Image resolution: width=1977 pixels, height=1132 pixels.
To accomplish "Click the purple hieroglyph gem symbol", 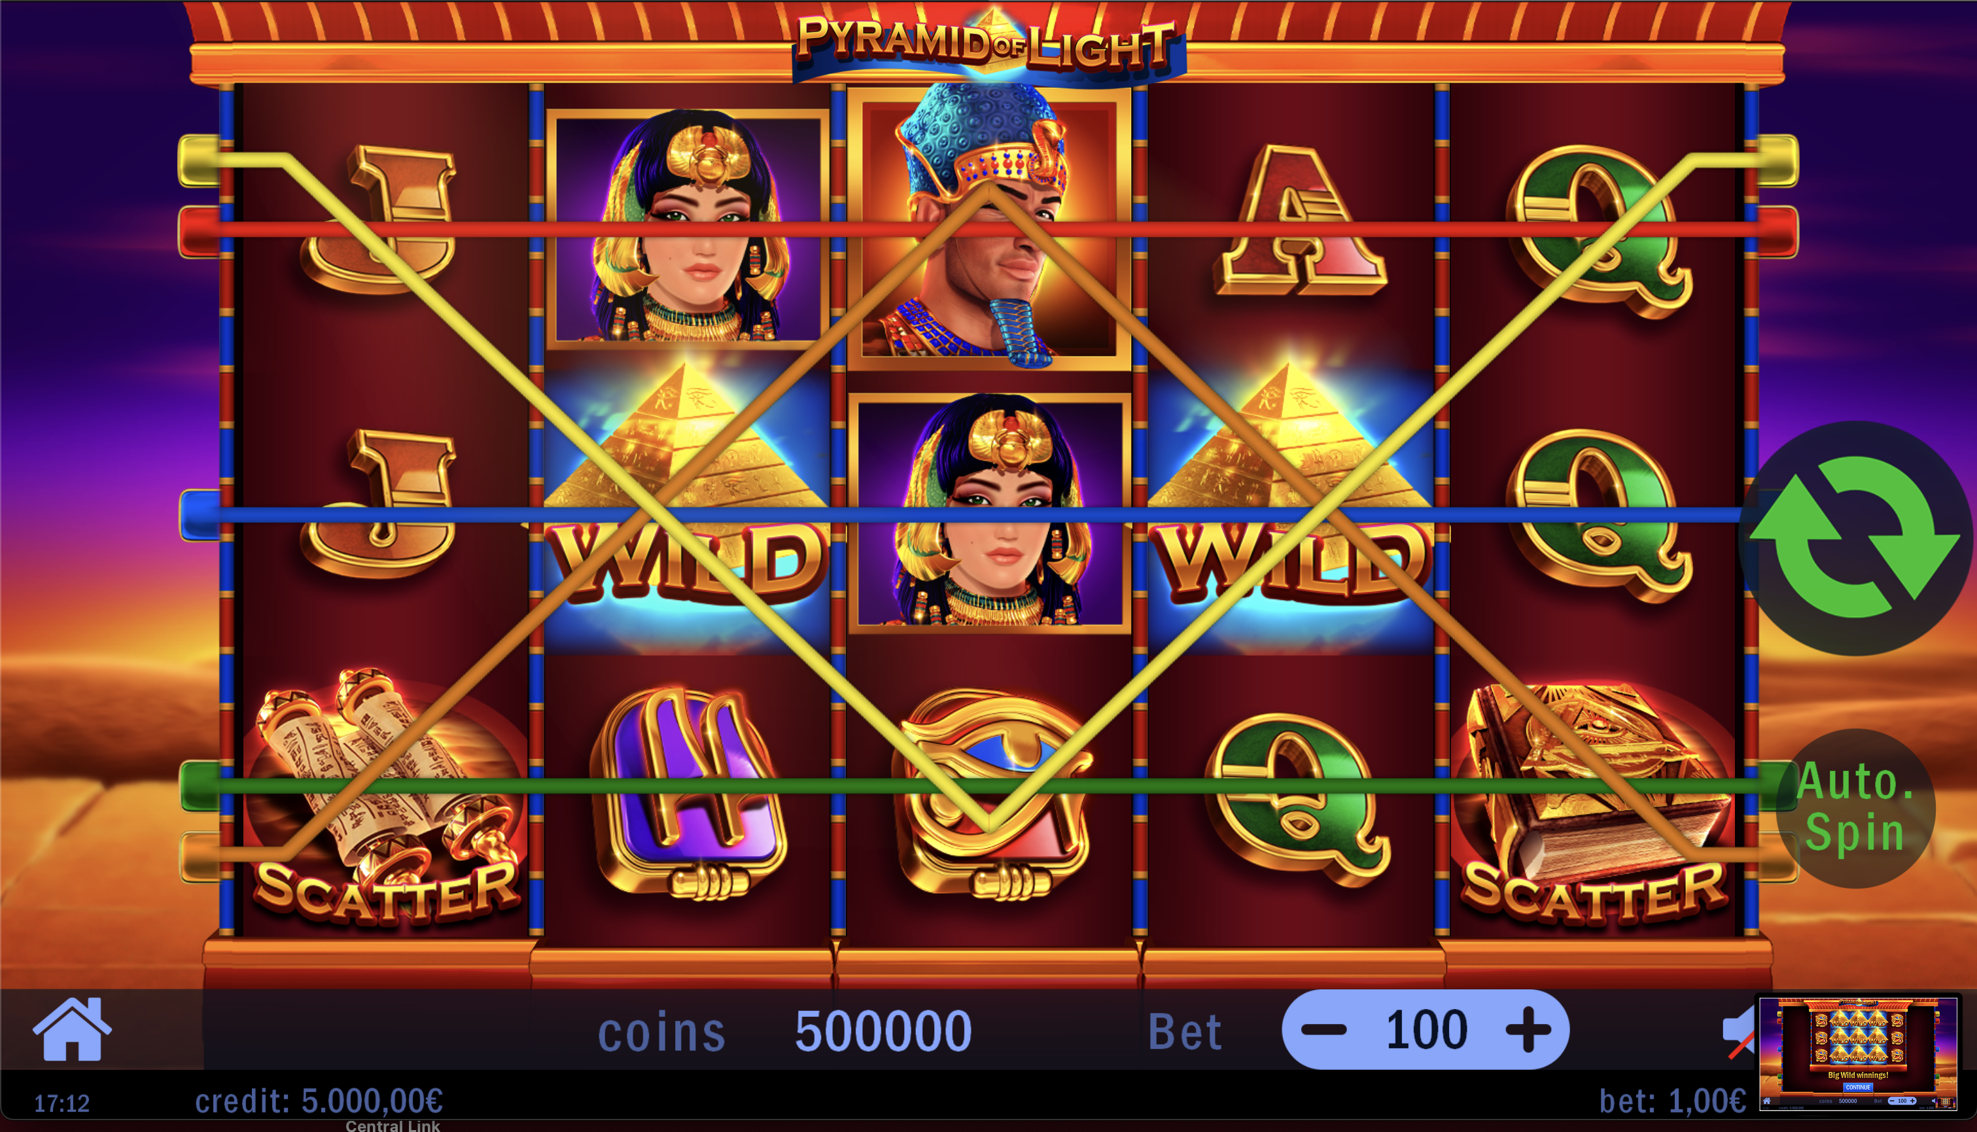I will pos(687,793).
